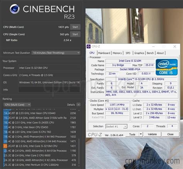The image size is (183, 169).
Task: Open the Memory tab in CPU-Z
Action: coord(117,53)
